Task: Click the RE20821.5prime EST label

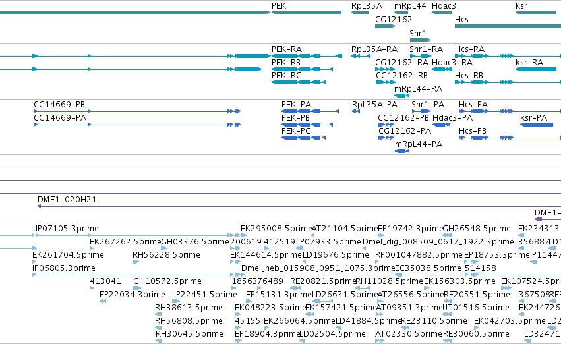Action: pos(323,281)
